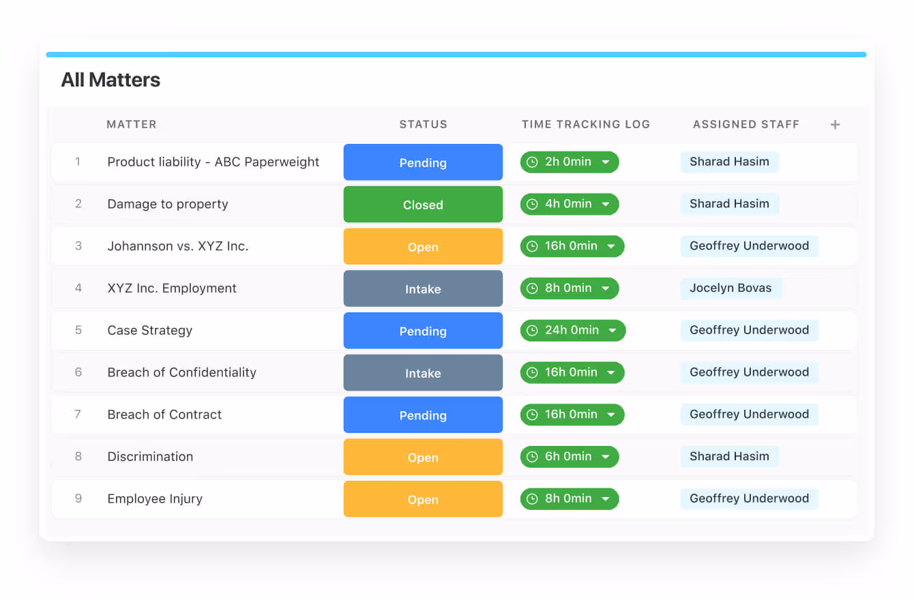914x600 pixels.
Task: Open the Discrimination matter
Action: click(x=150, y=457)
